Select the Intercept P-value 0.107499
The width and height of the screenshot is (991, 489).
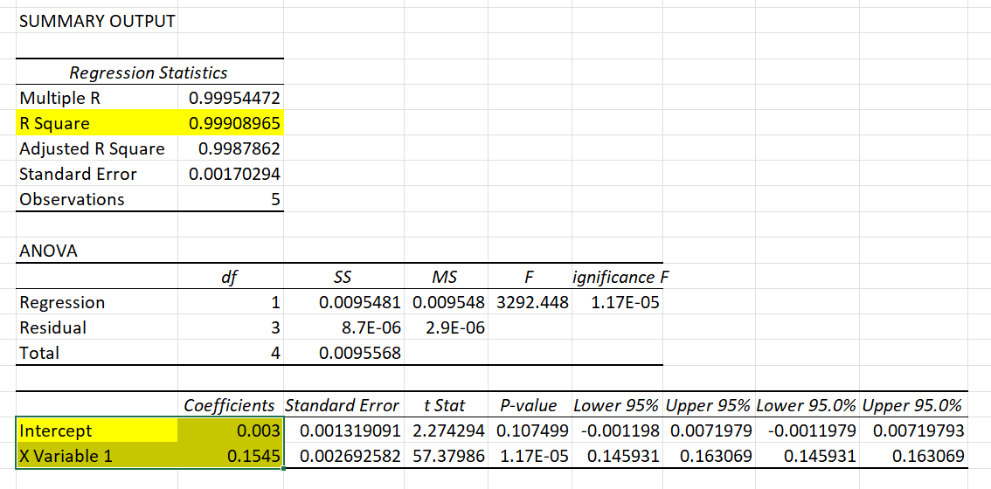pyautogui.click(x=531, y=430)
